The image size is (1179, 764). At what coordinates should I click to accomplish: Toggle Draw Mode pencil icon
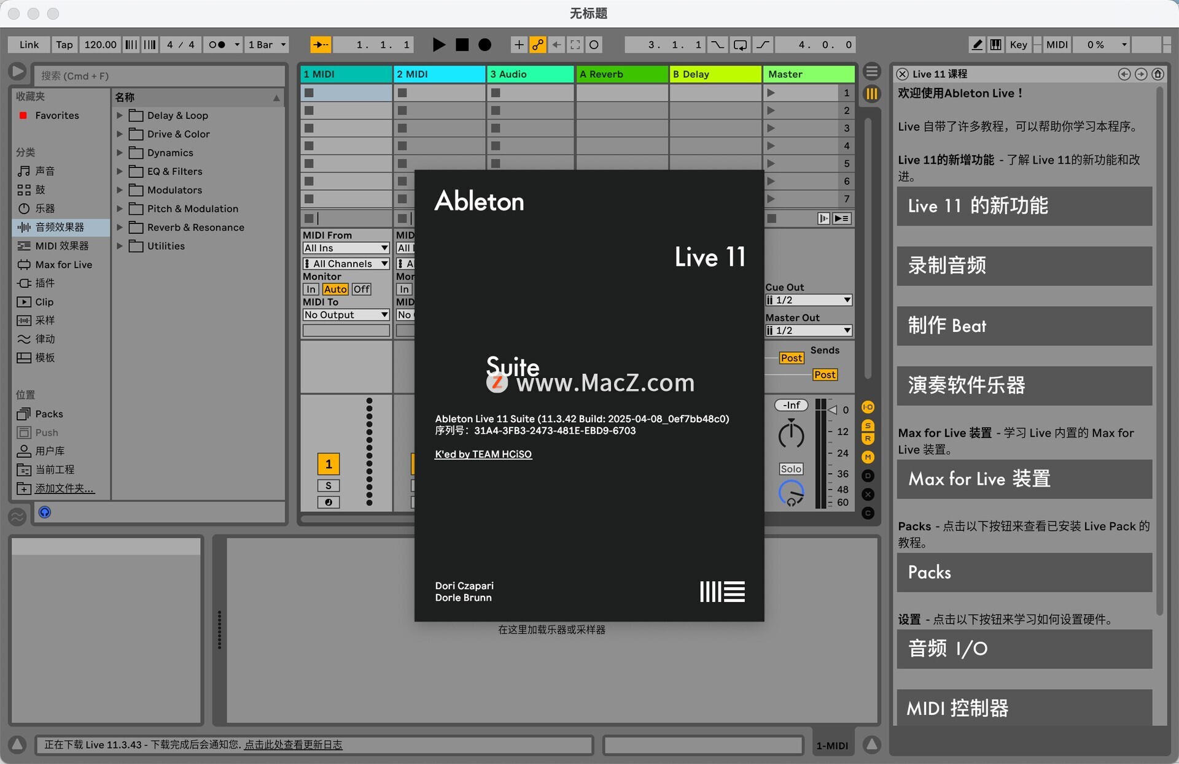976,45
